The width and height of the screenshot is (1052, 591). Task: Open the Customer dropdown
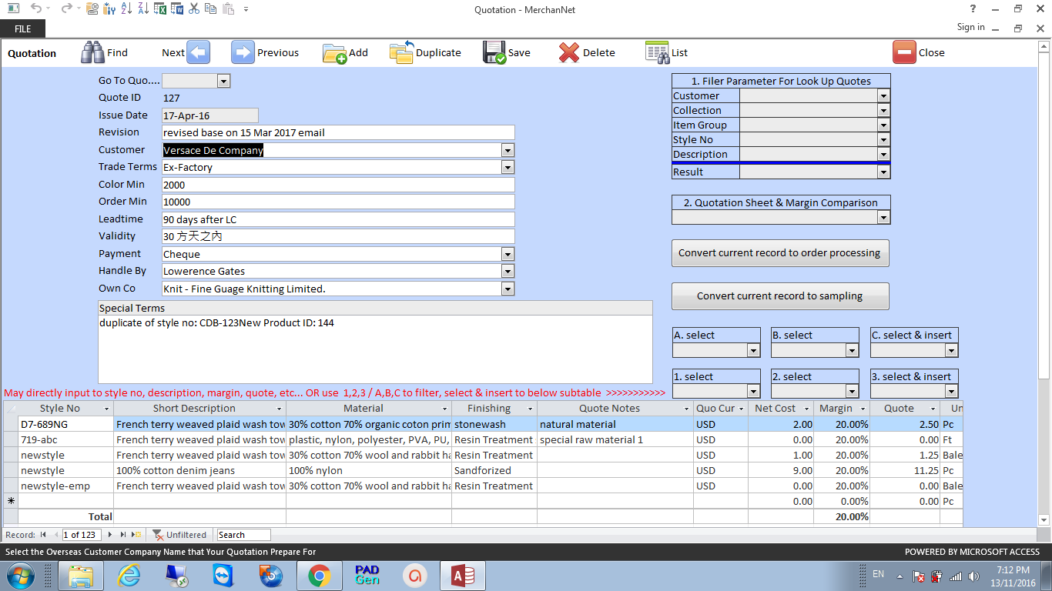pos(507,150)
